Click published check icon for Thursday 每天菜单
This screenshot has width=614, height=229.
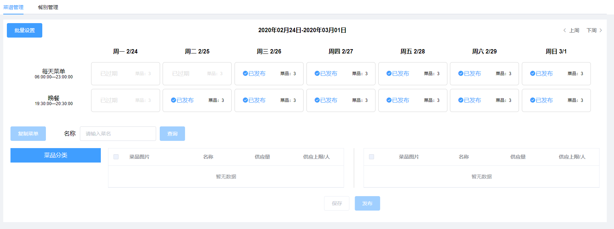click(317, 73)
